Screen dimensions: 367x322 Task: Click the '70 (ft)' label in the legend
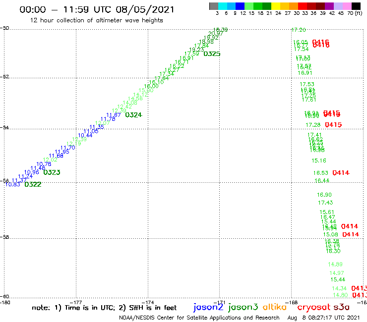355,13
